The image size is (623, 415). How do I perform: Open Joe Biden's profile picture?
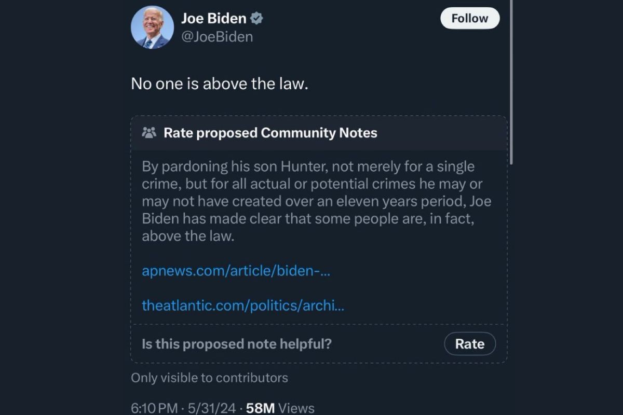point(152,27)
